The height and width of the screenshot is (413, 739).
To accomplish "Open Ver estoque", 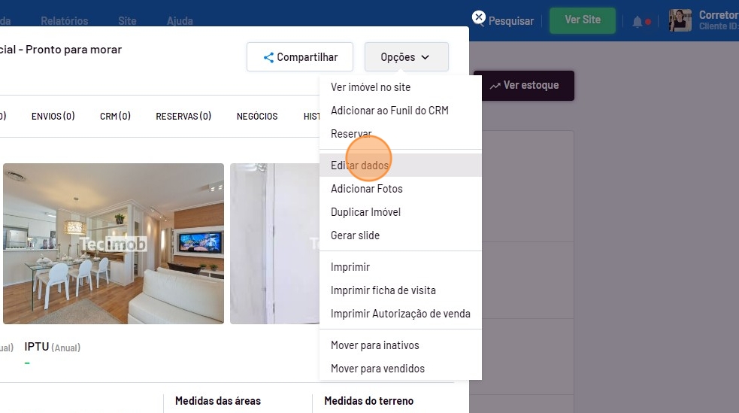I will coord(524,86).
